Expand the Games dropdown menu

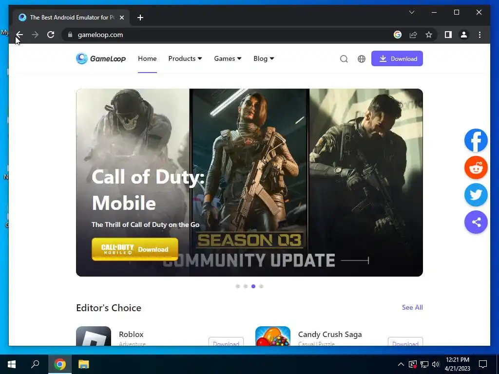[x=228, y=58]
